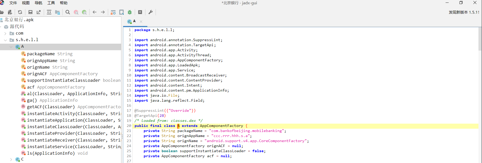
Task: Click AppComponentFactory after extends on line 20
Action: pos(221,126)
